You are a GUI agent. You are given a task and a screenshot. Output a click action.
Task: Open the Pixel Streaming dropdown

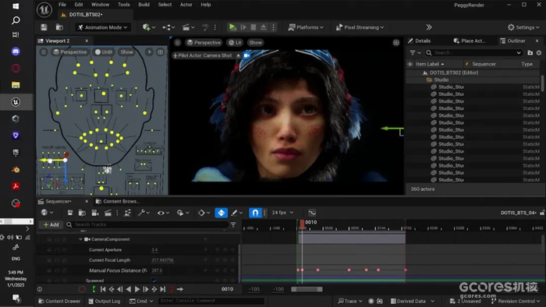point(360,27)
